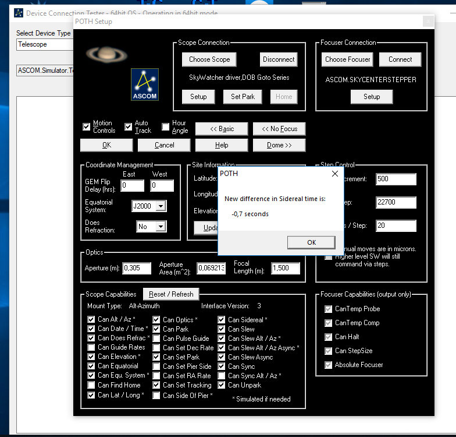Click Set Park button
Screen dimensions: 456x437
243,97
